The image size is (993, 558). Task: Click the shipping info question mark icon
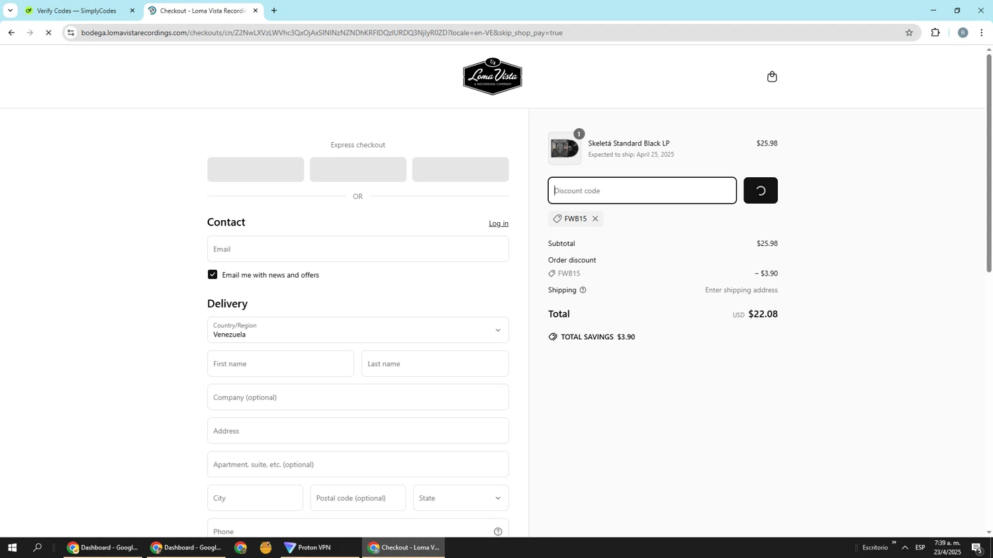pos(583,290)
